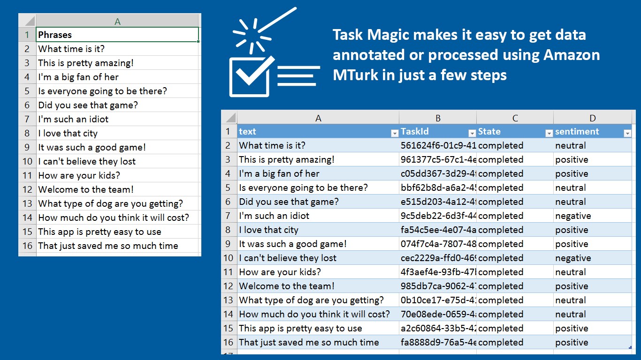Click TaskId cell starting 9c5deb22-6d3f

click(438, 216)
